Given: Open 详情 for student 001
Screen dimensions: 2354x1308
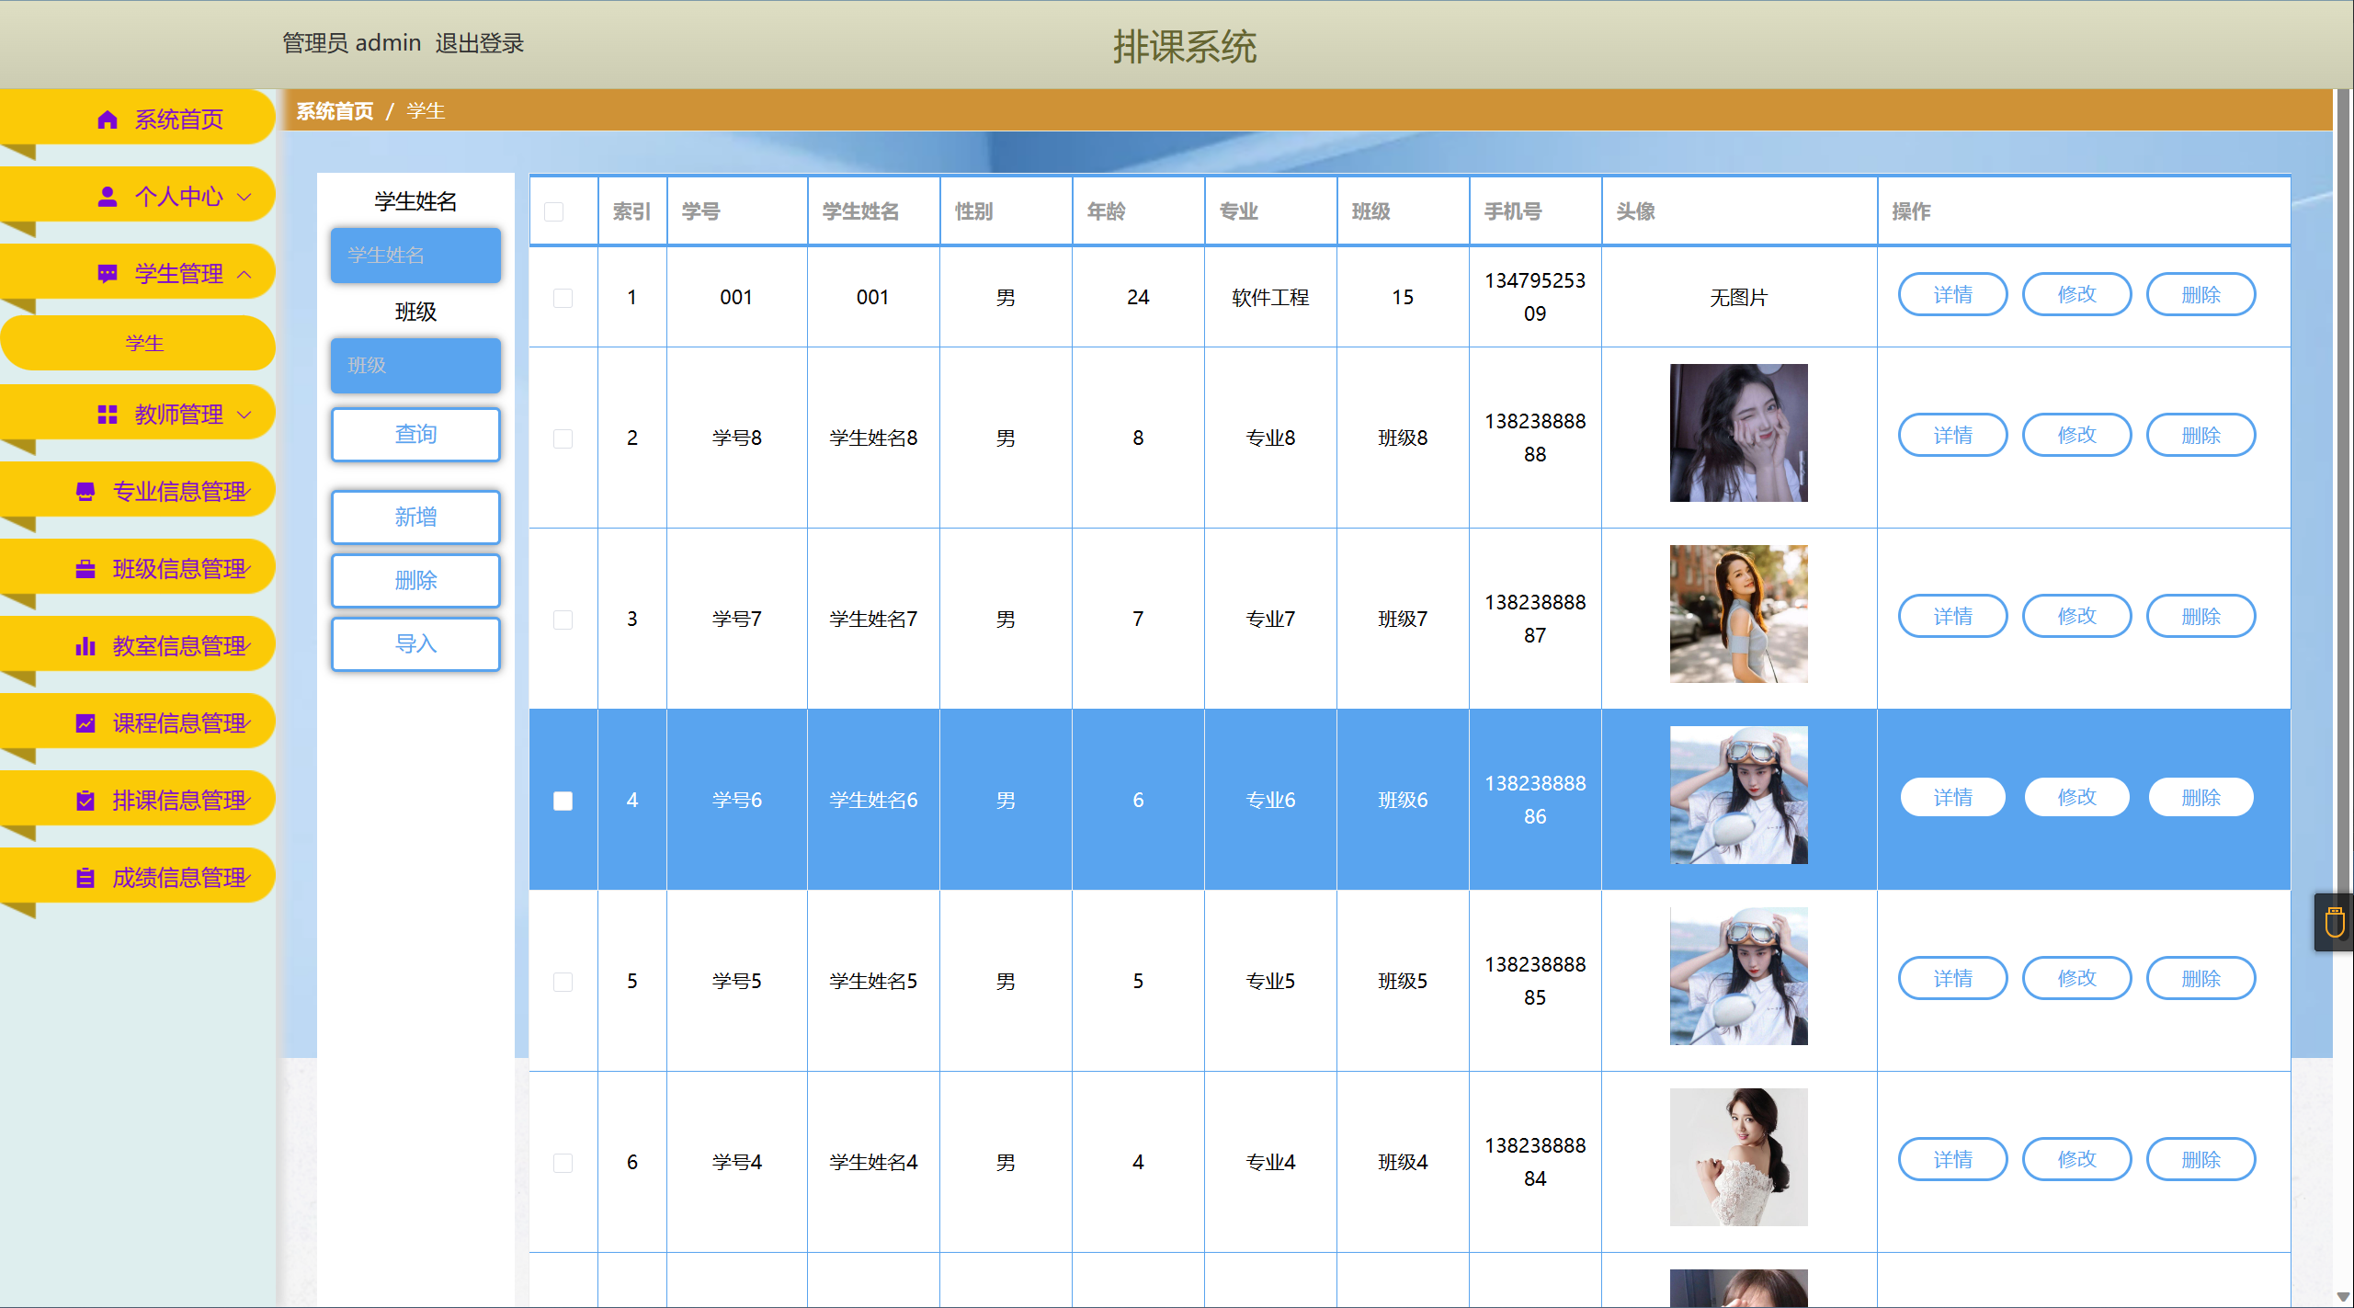Looking at the screenshot, I should [x=1952, y=295].
